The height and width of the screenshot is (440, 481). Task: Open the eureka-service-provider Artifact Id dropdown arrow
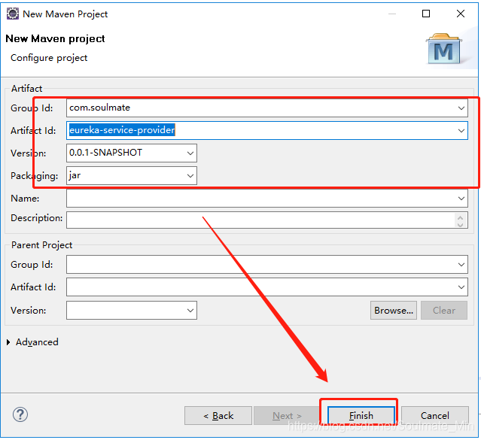[461, 131]
